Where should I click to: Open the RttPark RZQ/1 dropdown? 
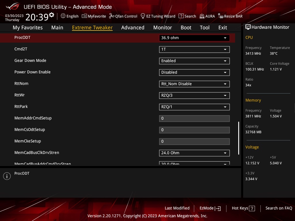click(x=194, y=107)
